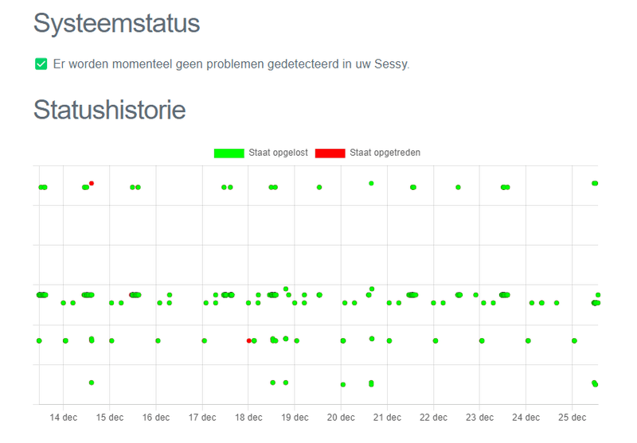Select the red dot in the top row
Screen dimensions: 637x443
pos(92,184)
